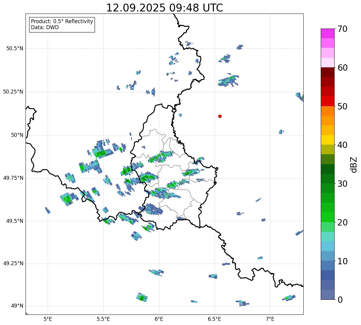Click the longitude label 6.5°E
The image size is (361, 325).
pos(214,319)
